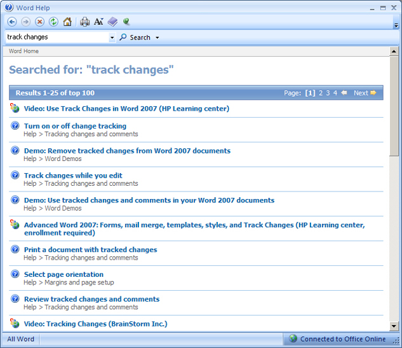Click help icon beside Turn on or off change tracking
This screenshot has height=348, width=402.
click(x=15, y=125)
